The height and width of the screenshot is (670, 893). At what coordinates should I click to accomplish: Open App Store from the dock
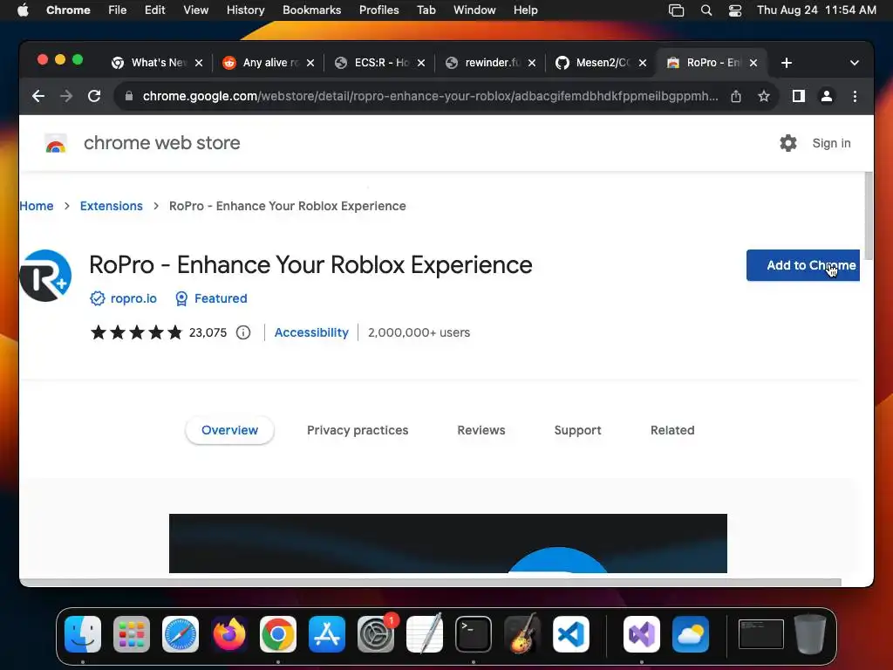[x=327, y=634]
